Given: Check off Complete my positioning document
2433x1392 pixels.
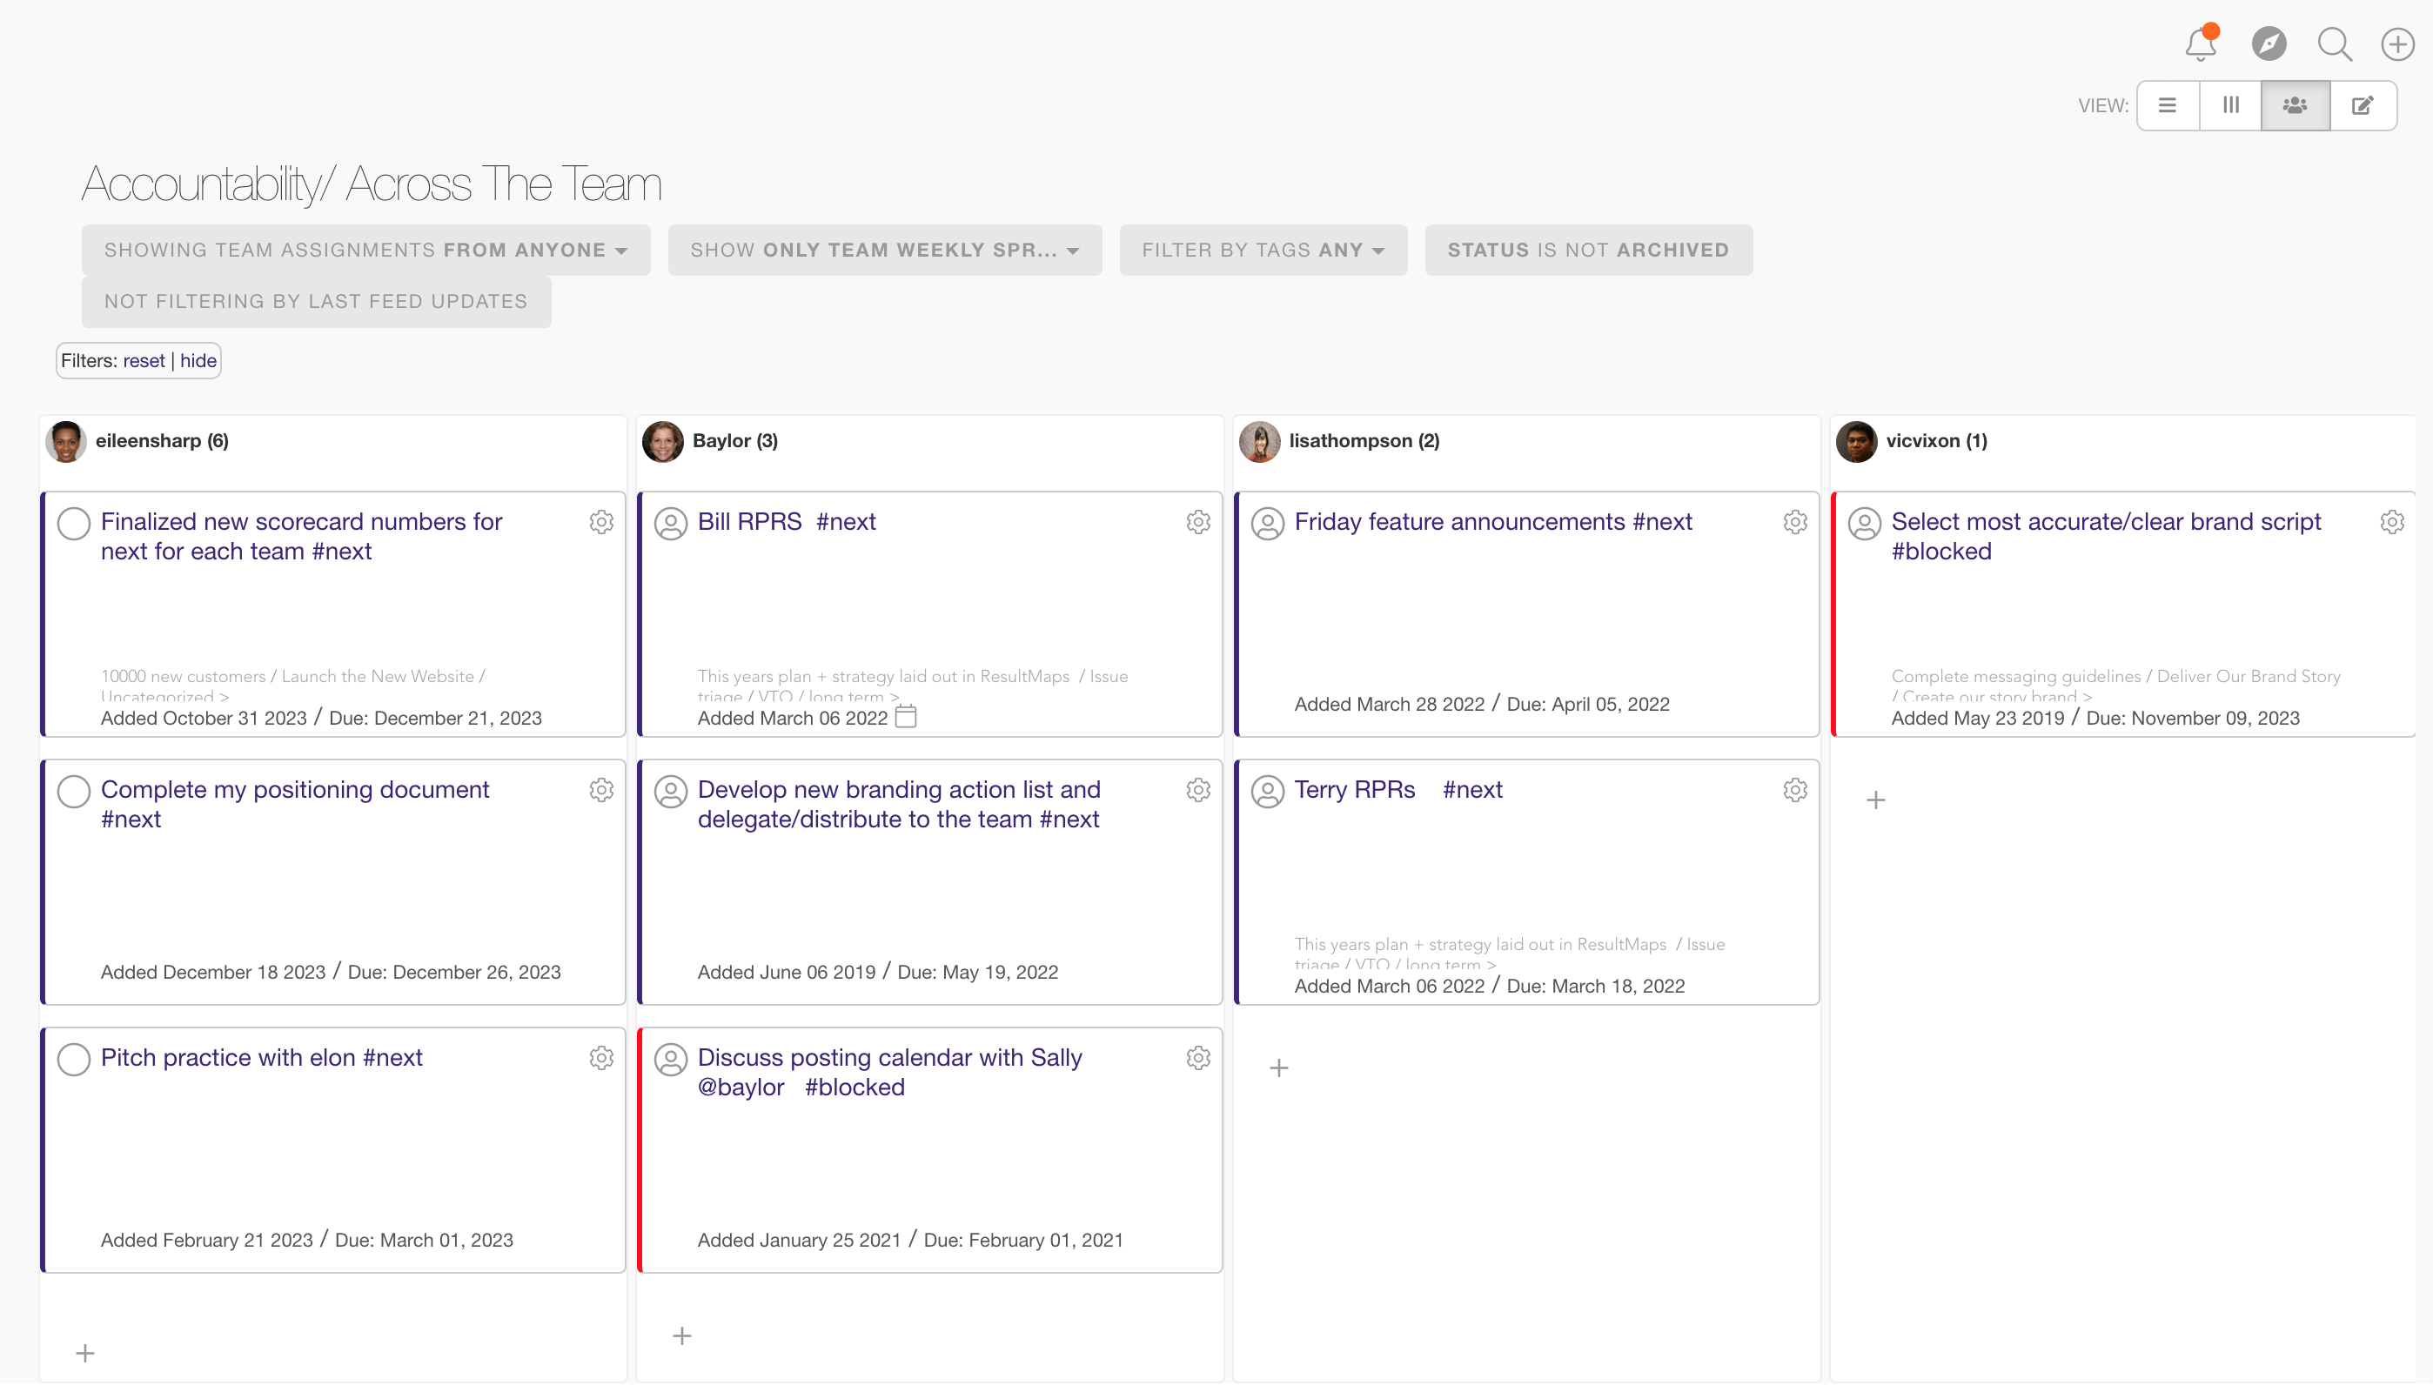Looking at the screenshot, I should [x=74, y=792].
